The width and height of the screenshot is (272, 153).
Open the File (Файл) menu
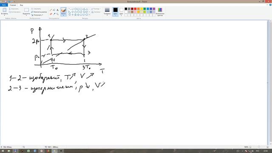(x=4, y=5)
